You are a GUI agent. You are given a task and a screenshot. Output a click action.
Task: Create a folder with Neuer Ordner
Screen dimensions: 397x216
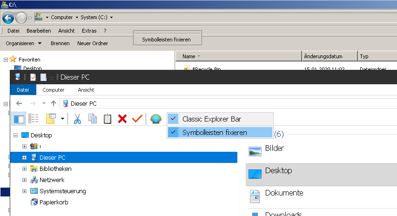(x=93, y=43)
